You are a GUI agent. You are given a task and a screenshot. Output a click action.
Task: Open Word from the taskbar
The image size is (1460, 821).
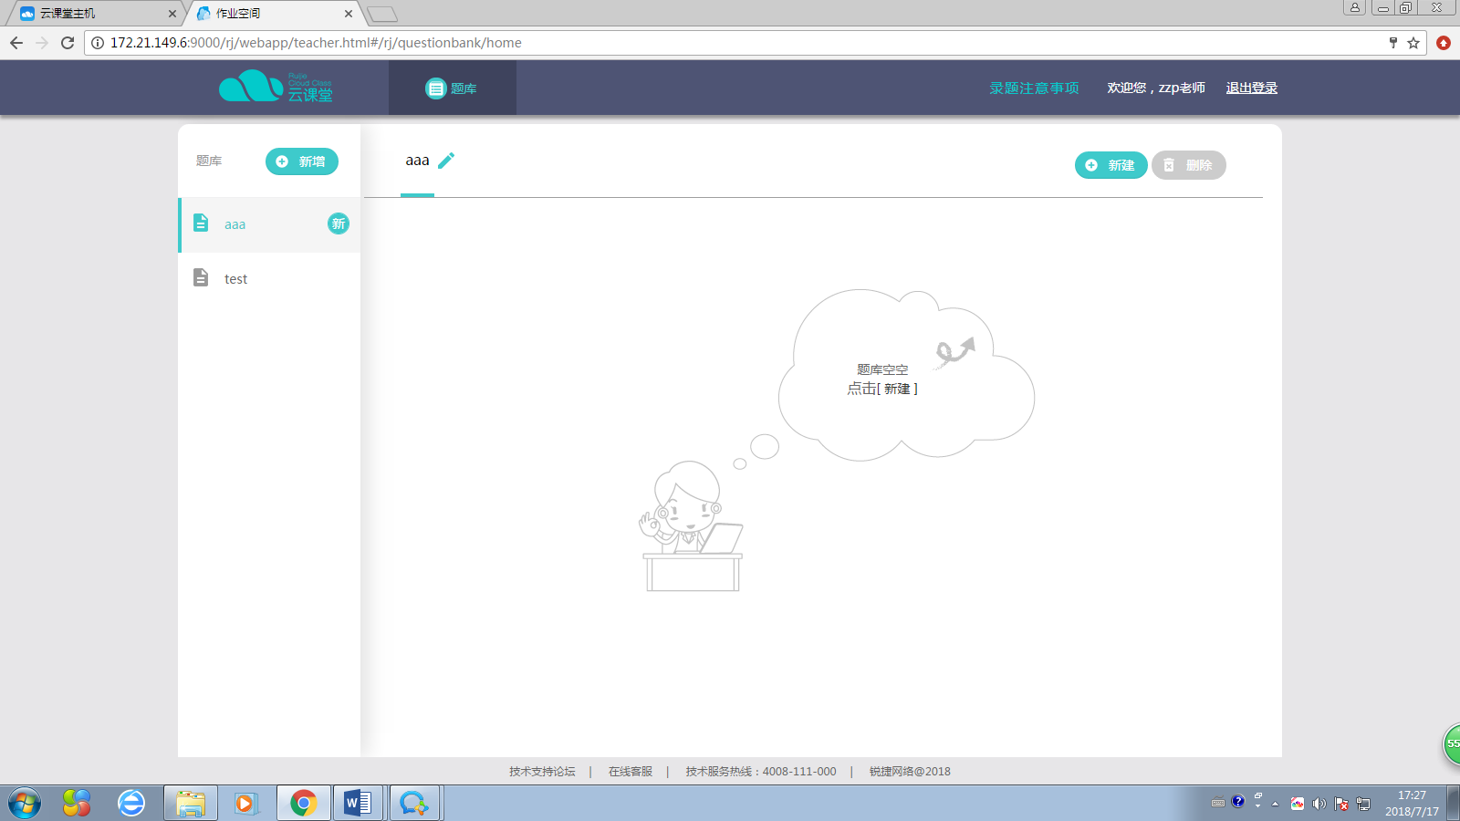(357, 803)
